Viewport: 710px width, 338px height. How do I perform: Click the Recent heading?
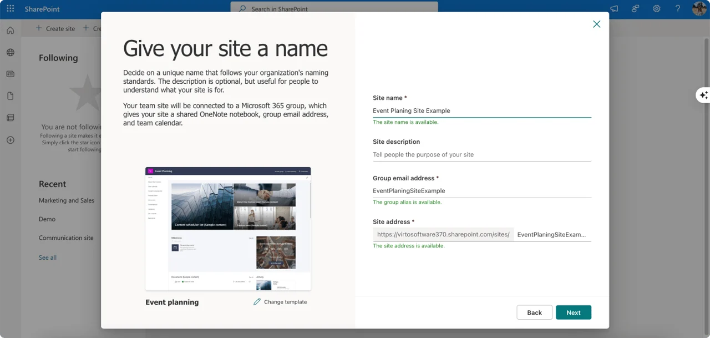52,184
